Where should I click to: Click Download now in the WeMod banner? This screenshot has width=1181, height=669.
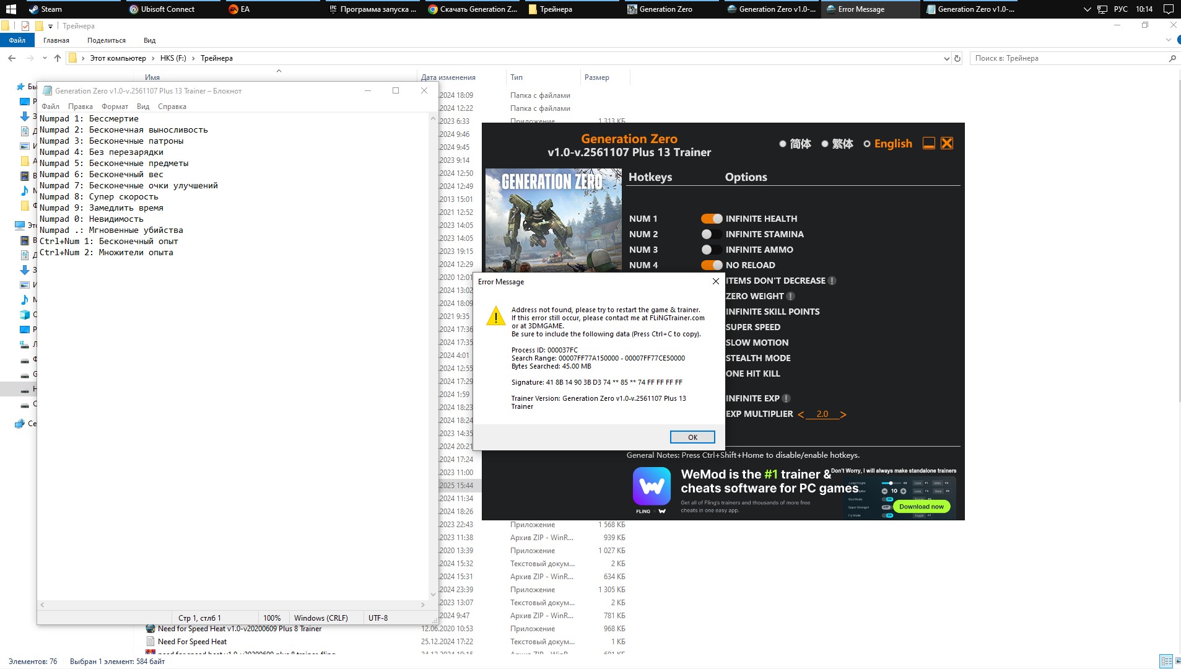click(x=921, y=507)
